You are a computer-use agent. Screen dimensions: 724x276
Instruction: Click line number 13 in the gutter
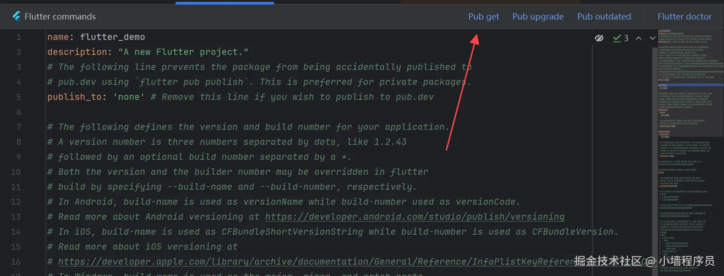(16, 217)
